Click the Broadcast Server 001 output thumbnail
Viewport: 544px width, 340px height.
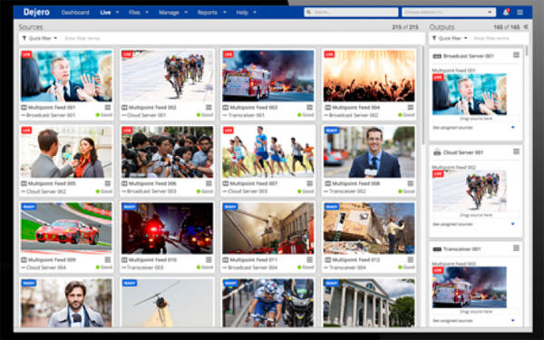coord(470,94)
